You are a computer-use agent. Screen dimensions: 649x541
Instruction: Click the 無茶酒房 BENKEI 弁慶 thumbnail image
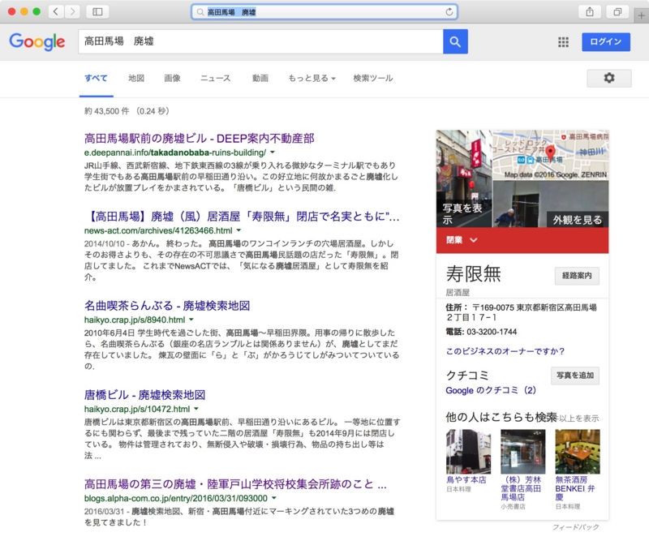coord(578,451)
